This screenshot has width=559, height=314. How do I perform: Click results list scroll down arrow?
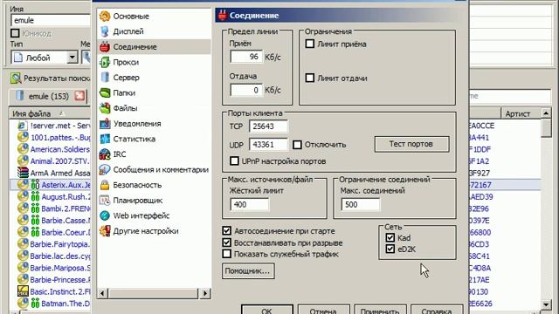point(546,304)
